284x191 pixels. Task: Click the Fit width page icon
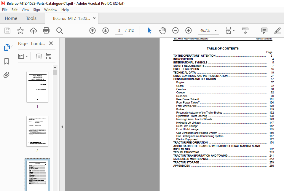tap(228, 31)
